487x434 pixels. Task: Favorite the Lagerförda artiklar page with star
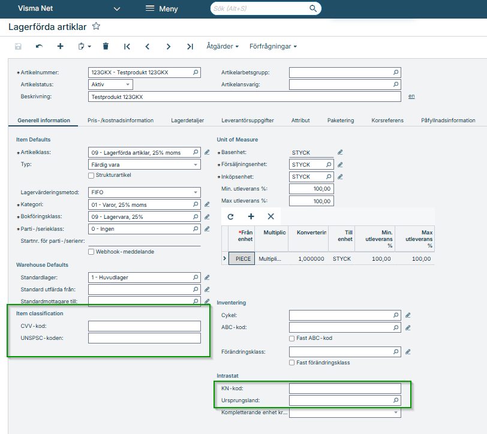[96, 27]
